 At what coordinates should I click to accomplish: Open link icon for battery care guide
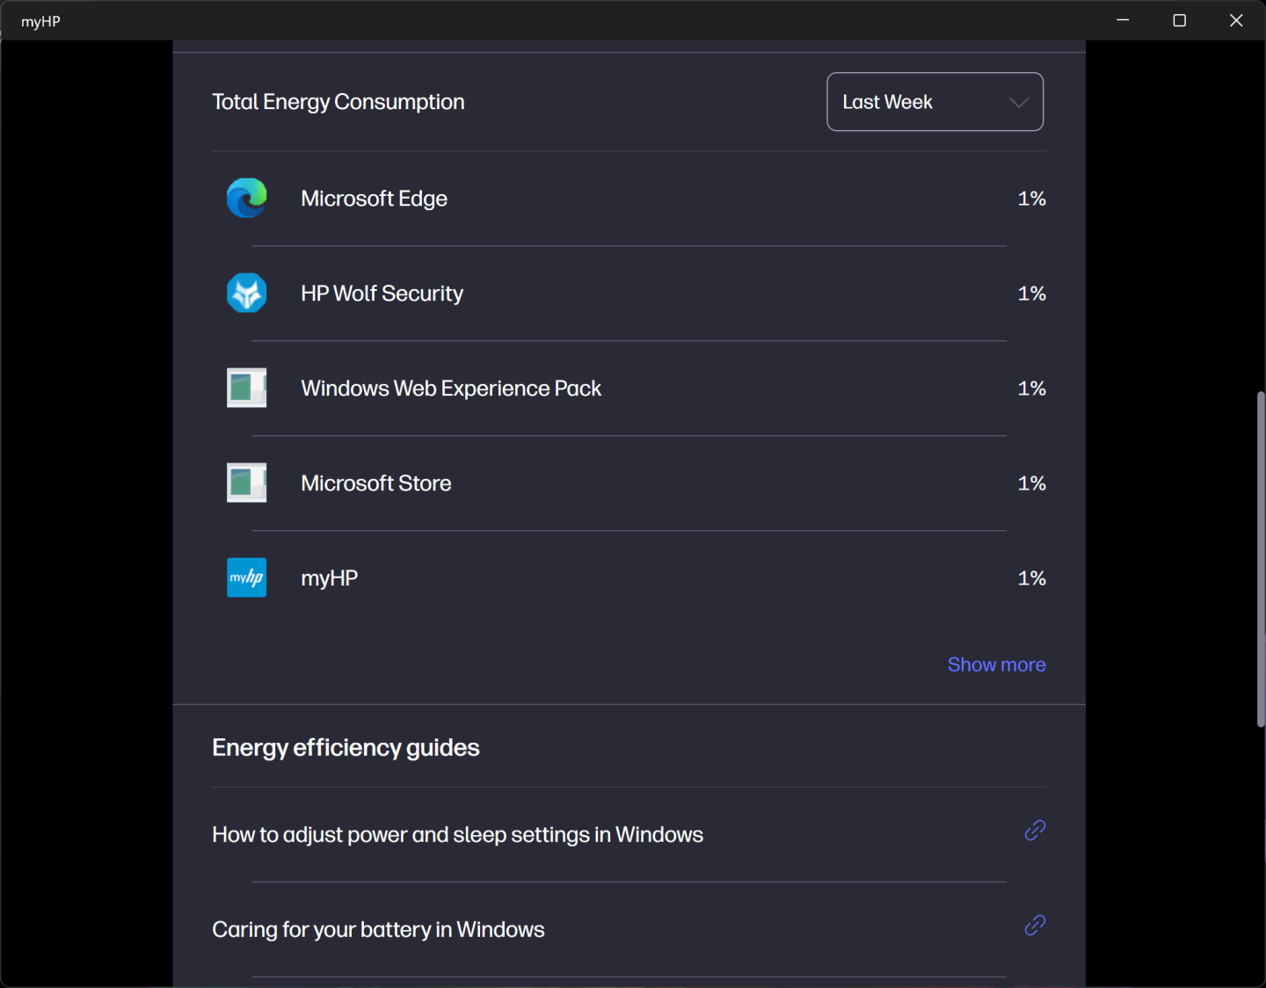pos(1035,926)
